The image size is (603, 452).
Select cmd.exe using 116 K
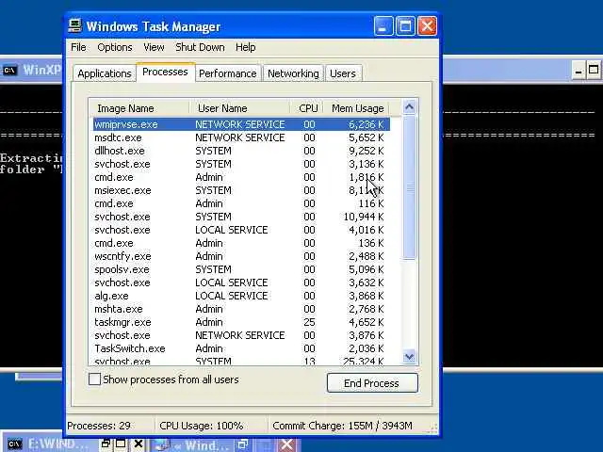[241, 203]
